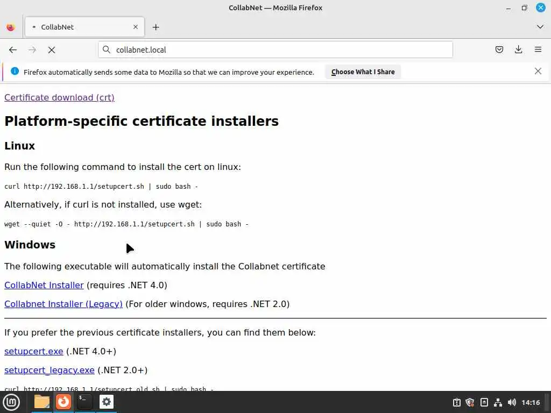
Task: Click the wget --quiet command text
Action: coord(126,224)
